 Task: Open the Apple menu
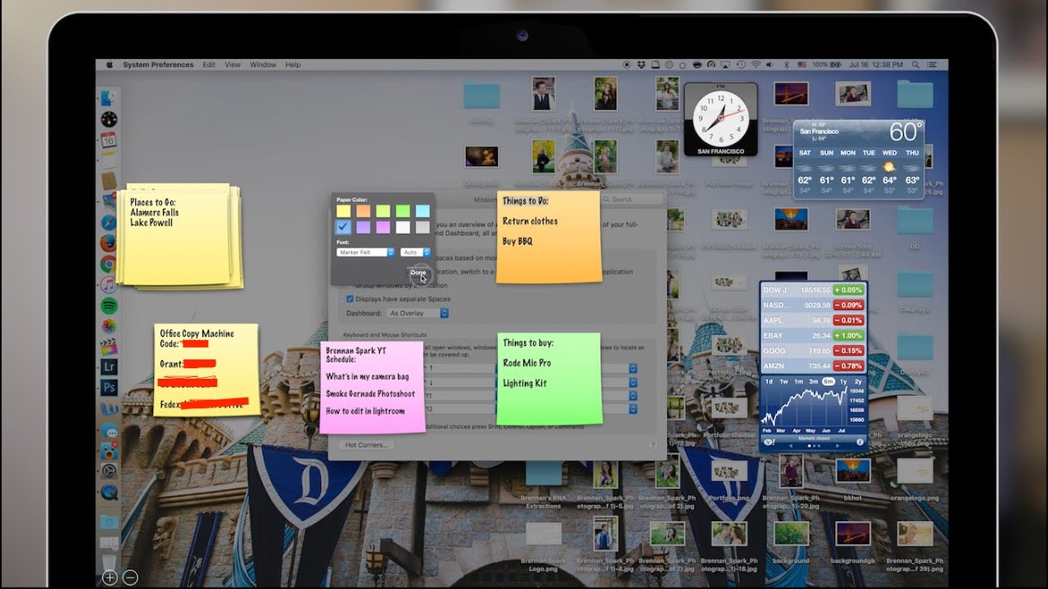click(x=108, y=65)
